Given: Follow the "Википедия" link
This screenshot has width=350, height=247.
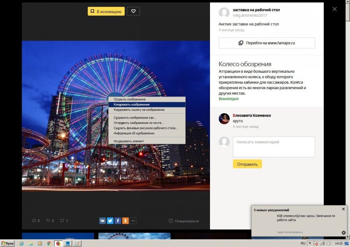Looking at the screenshot, I should pos(228,99).
